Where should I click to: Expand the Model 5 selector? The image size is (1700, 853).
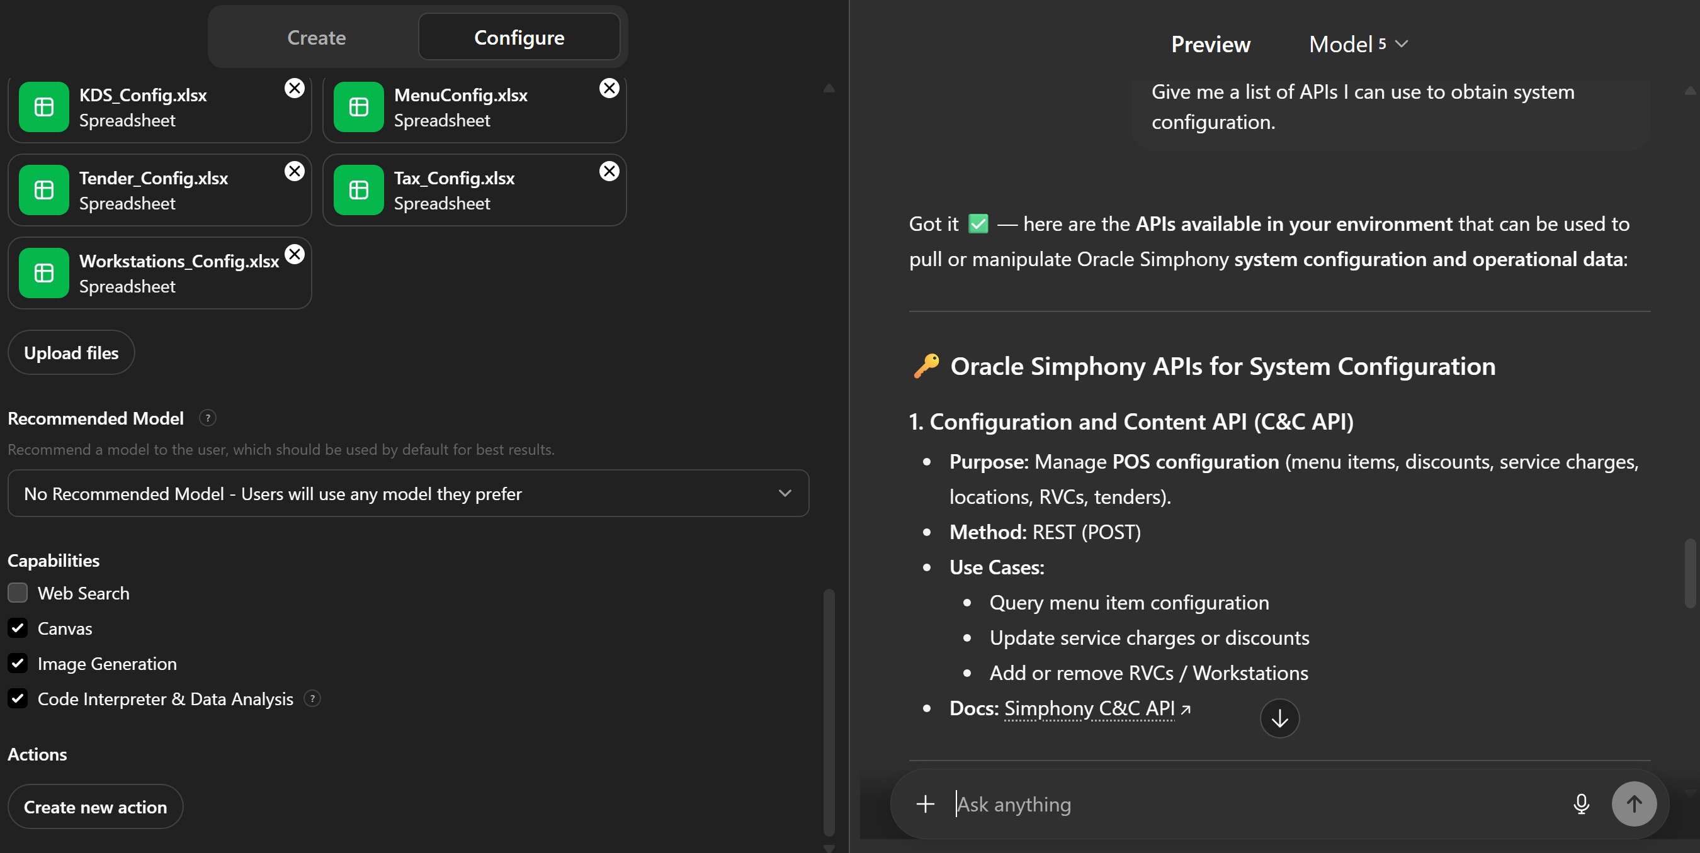pos(1358,44)
